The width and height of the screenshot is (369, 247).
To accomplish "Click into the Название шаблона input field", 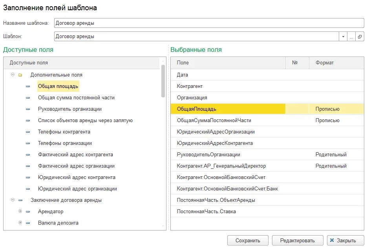I will 209,23.
